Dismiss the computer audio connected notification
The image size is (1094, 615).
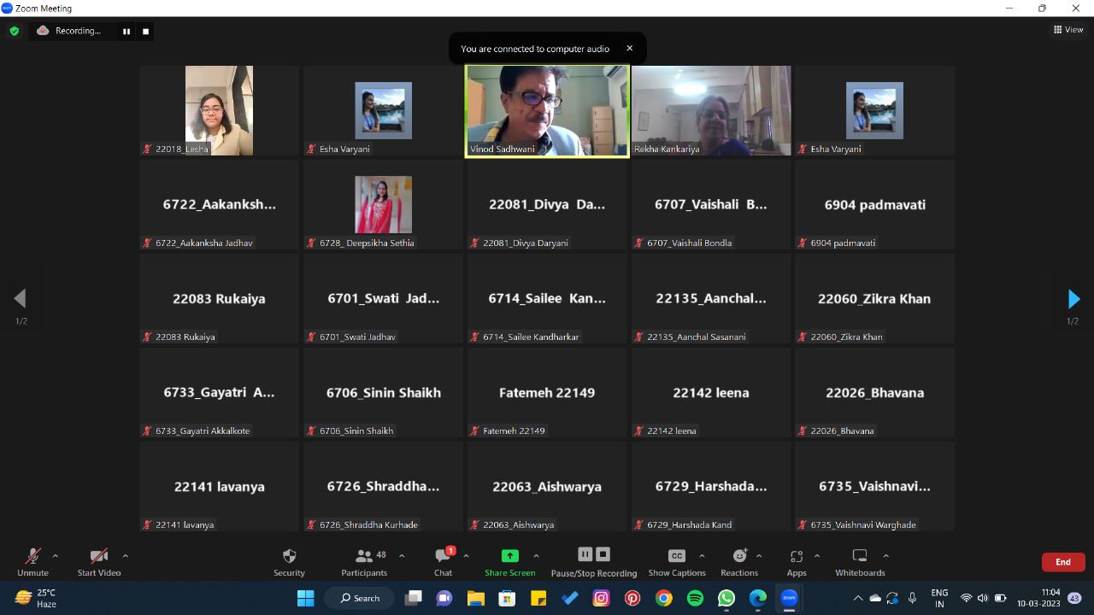(x=630, y=49)
